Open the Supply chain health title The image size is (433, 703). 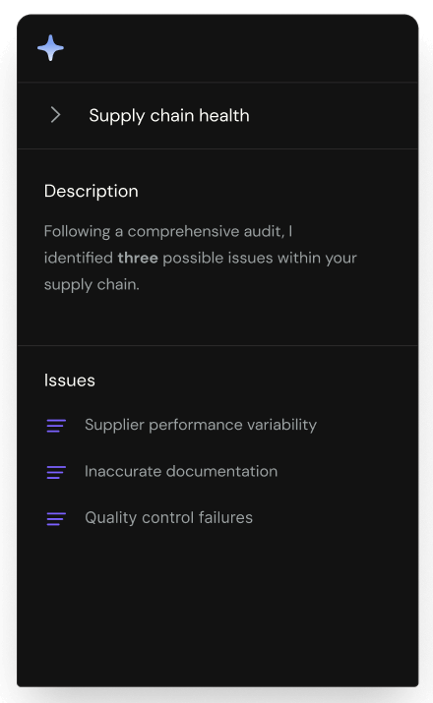pos(168,116)
